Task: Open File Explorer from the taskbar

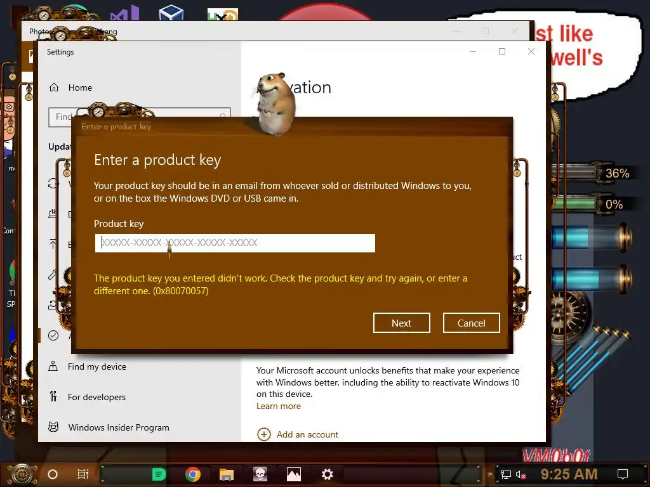Action: pyautogui.click(x=227, y=474)
